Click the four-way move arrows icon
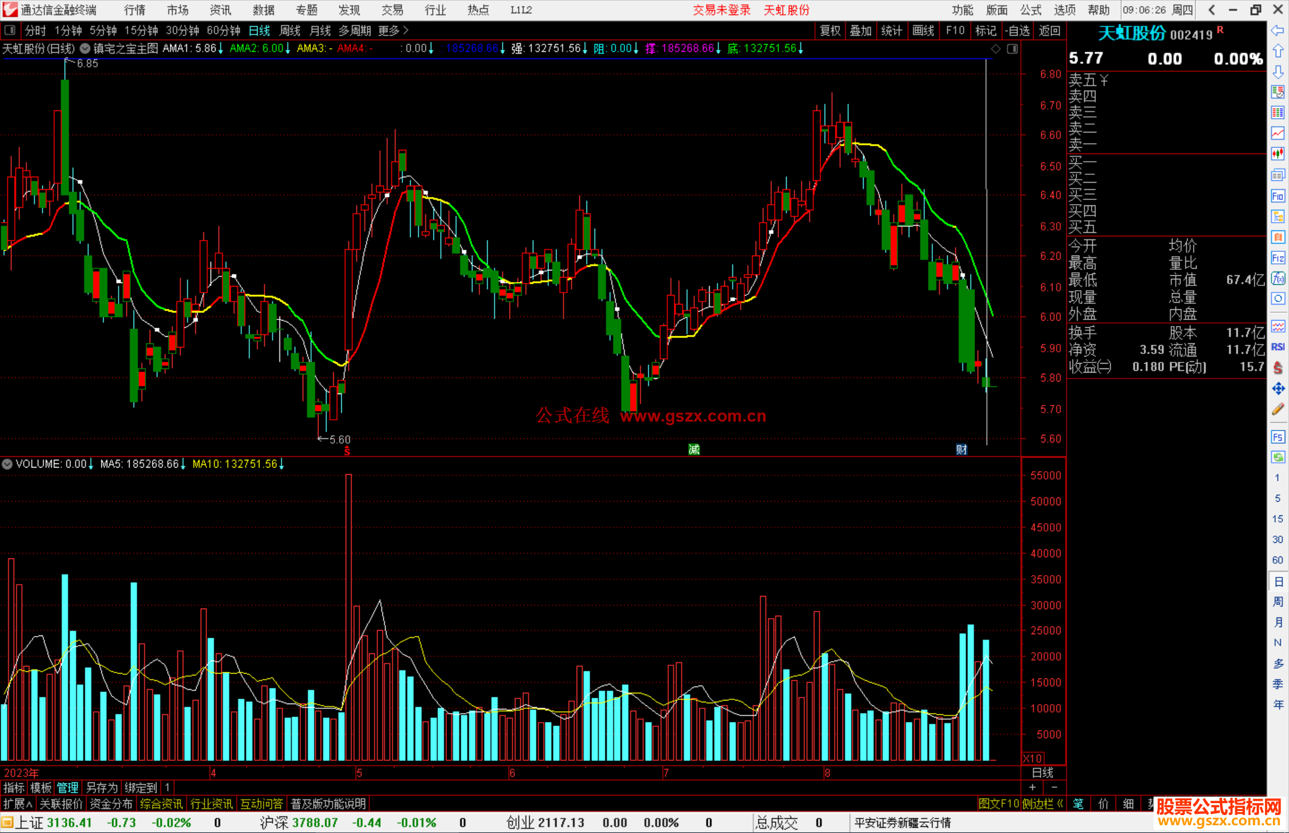1289x833 pixels. click(1278, 389)
